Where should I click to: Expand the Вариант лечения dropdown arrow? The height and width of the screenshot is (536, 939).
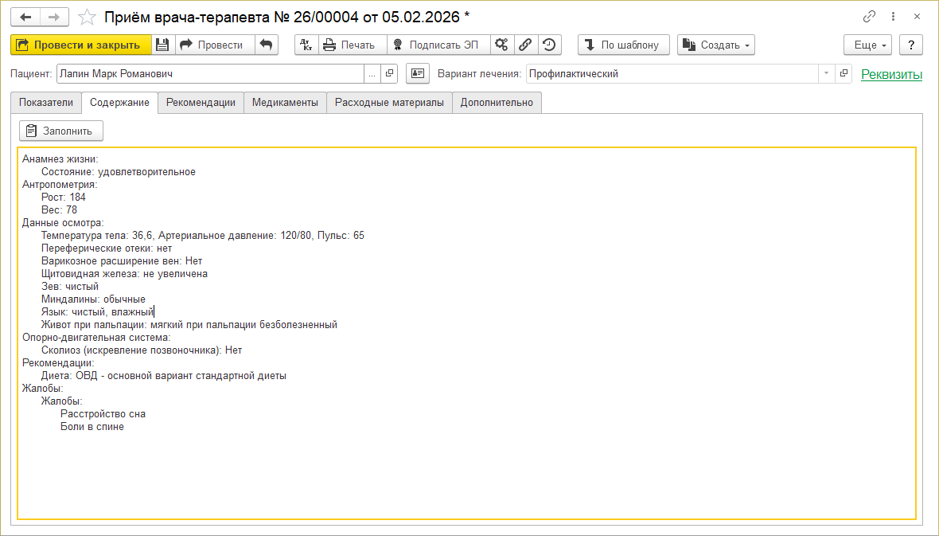[x=827, y=74]
